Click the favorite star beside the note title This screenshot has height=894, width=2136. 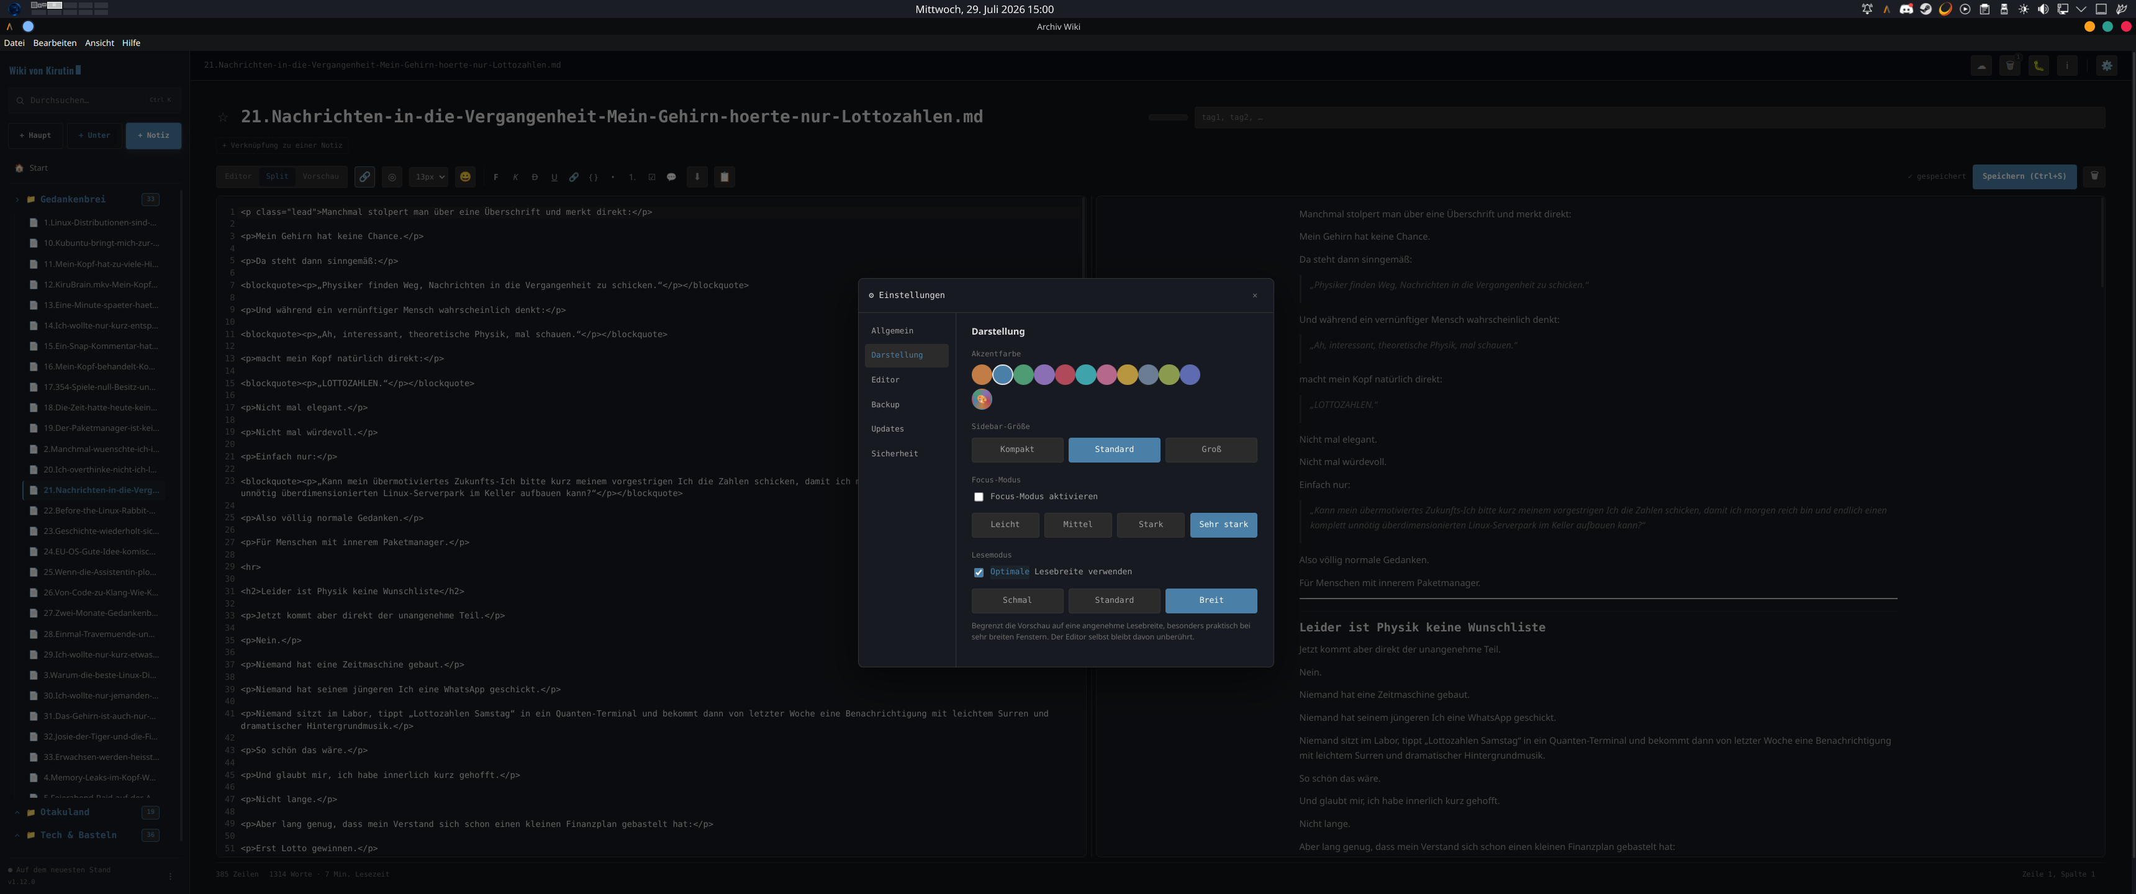tap(223, 118)
